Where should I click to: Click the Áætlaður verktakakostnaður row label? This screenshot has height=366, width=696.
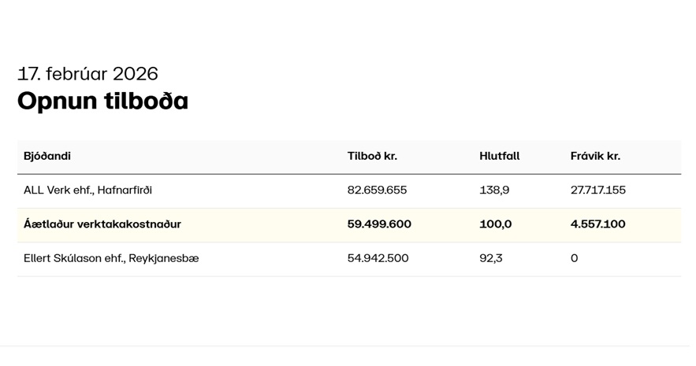(x=102, y=224)
